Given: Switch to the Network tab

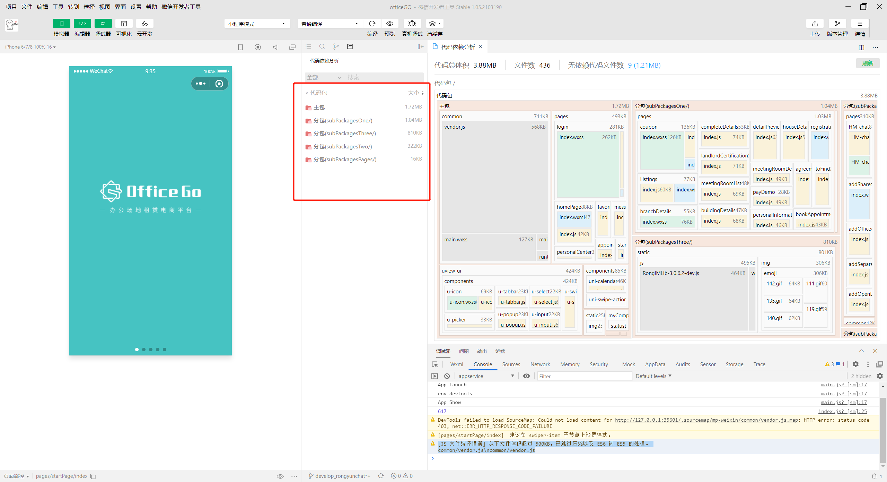Looking at the screenshot, I should [540, 364].
